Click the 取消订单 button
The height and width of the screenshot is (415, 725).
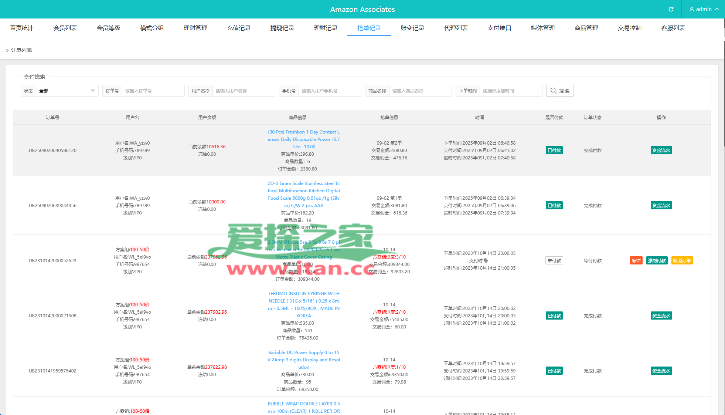click(x=682, y=260)
